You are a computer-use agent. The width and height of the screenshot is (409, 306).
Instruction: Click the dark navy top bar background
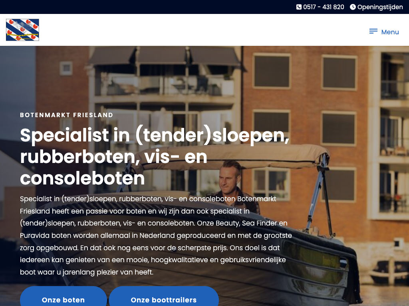[146, 7]
